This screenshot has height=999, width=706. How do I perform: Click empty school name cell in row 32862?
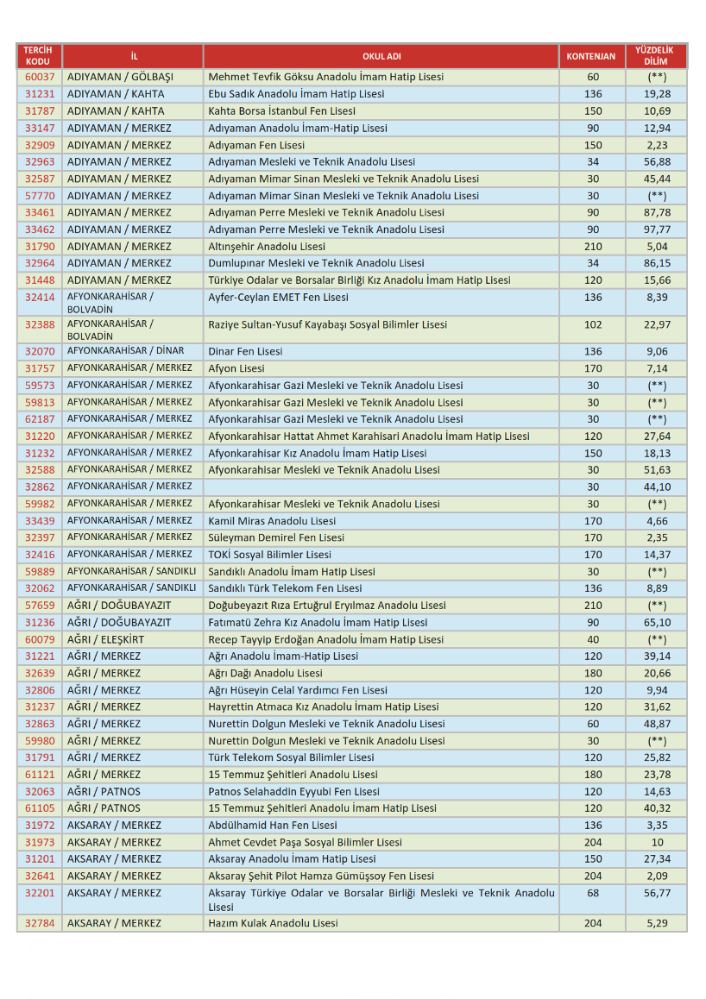(381, 487)
